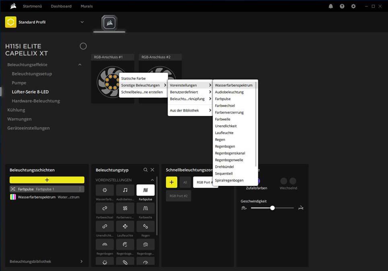The height and width of the screenshot is (271, 388).
Task: Select Audiobeleuchtung in presets submenu
Action: 234,92
